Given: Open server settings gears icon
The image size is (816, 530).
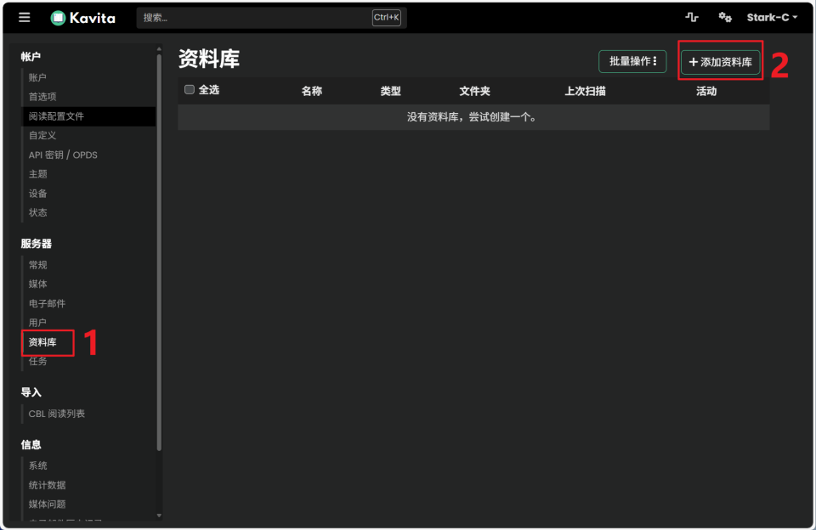Looking at the screenshot, I should coord(725,18).
